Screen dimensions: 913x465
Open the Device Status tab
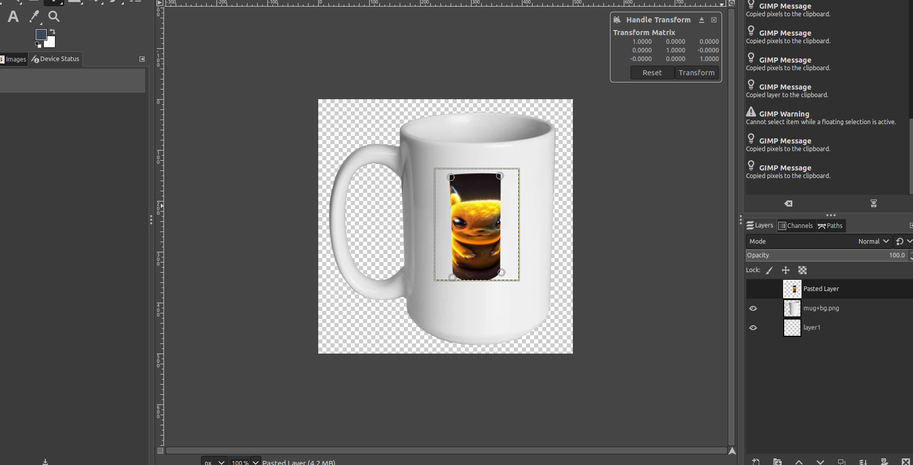[56, 59]
